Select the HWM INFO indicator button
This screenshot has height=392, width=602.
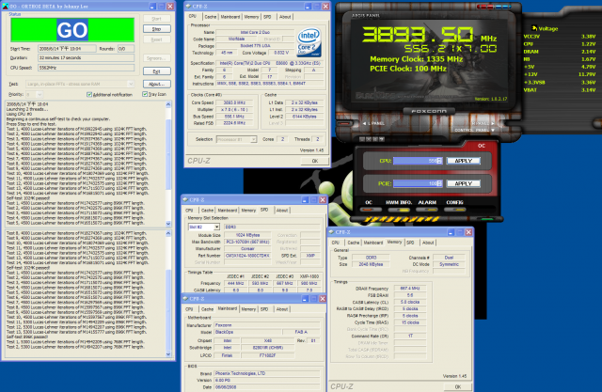point(399,210)
